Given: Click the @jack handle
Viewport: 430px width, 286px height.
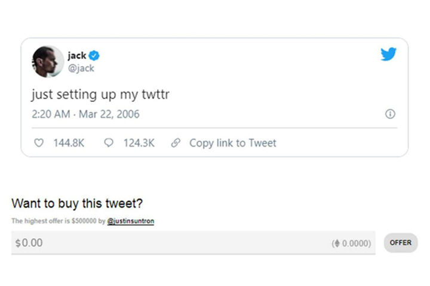Looking at the screenshot, I should [80, 67].
